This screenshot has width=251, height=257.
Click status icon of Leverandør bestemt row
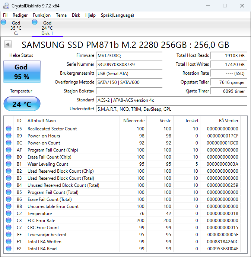pyautogui.click(x=9, y=234)
